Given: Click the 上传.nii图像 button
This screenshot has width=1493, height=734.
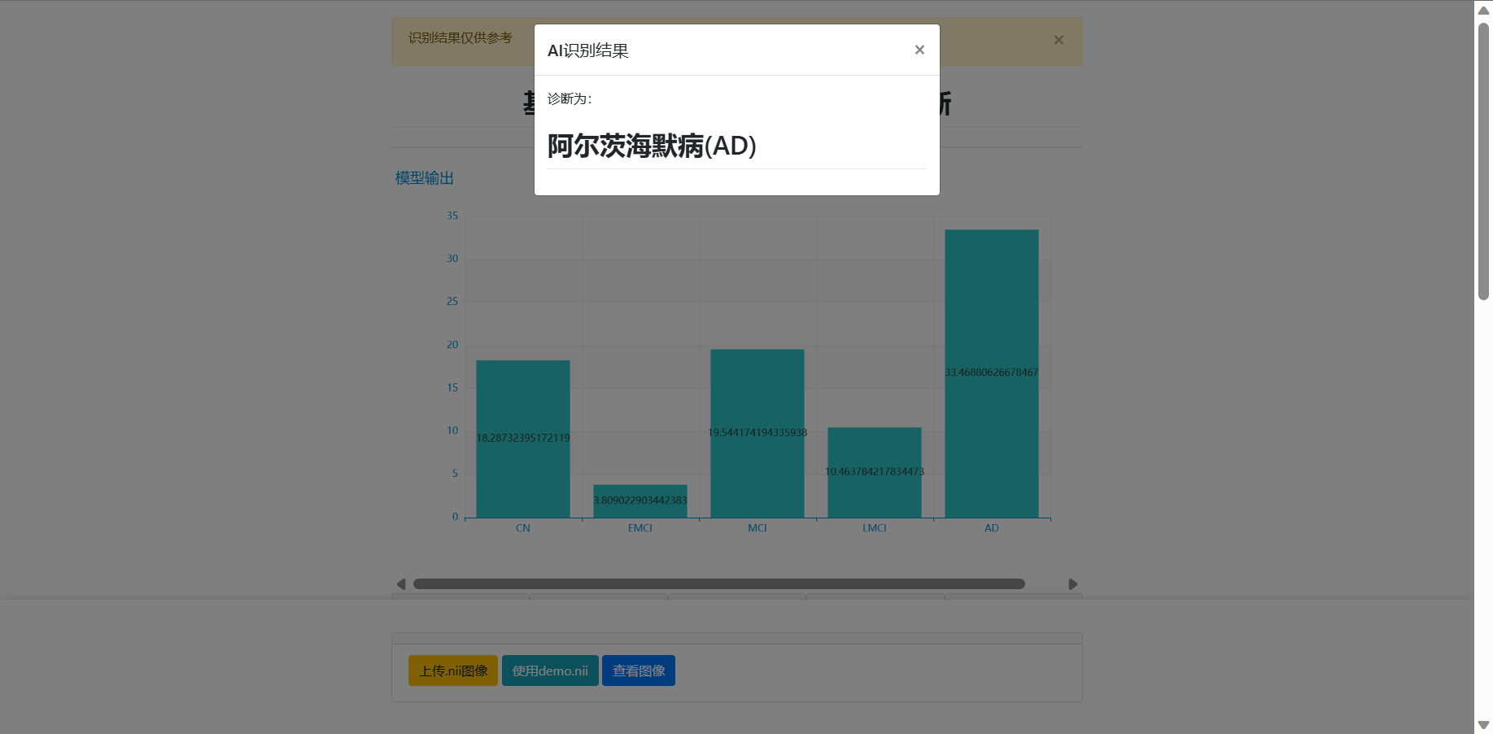Looking at the screenshot, I should tap(452, 671).
